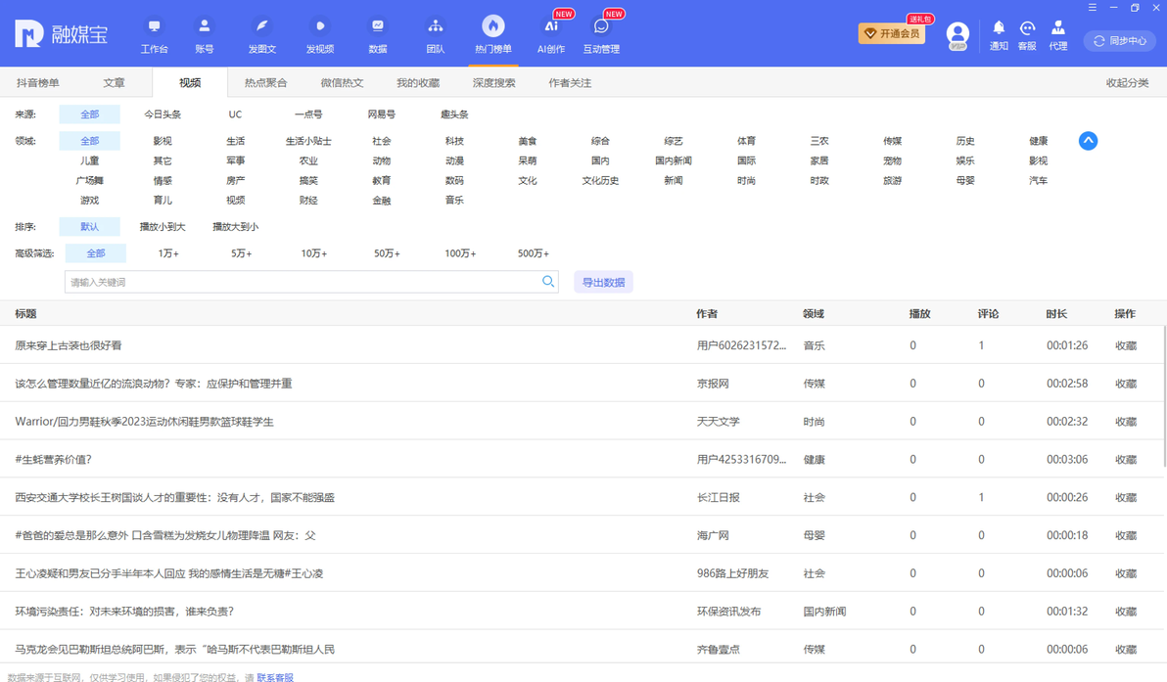Select 今日头条 as the source filter

tap(163, 114)
